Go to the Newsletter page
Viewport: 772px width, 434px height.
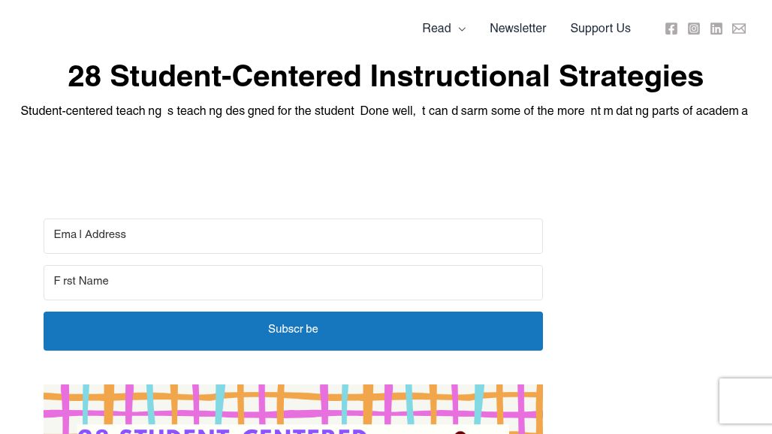[518, 29]
